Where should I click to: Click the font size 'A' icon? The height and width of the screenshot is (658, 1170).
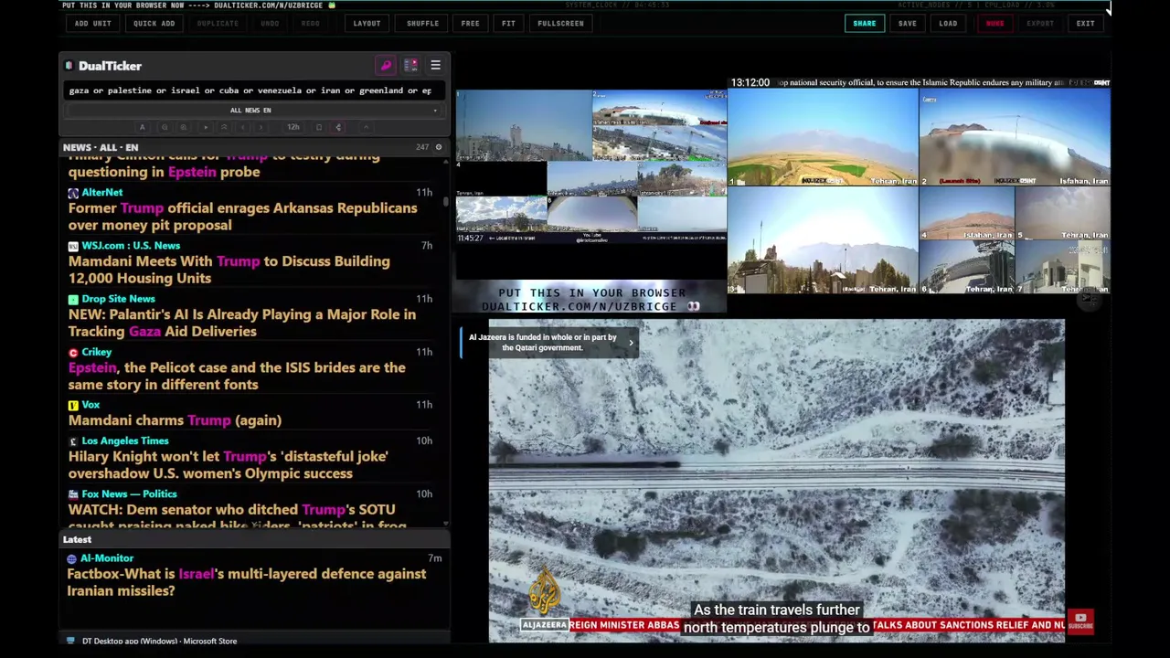142,127
